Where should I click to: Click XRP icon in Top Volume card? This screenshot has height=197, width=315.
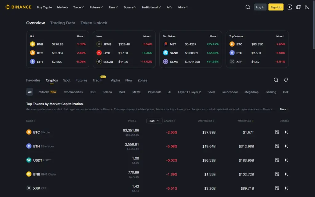(232, 62)
